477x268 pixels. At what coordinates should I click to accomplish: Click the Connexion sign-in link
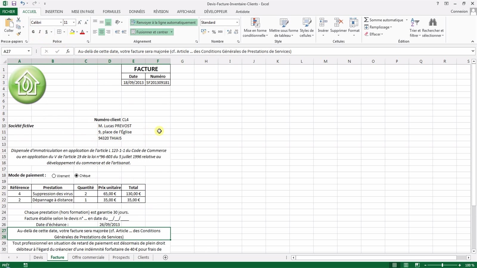(x=459, y=11)
